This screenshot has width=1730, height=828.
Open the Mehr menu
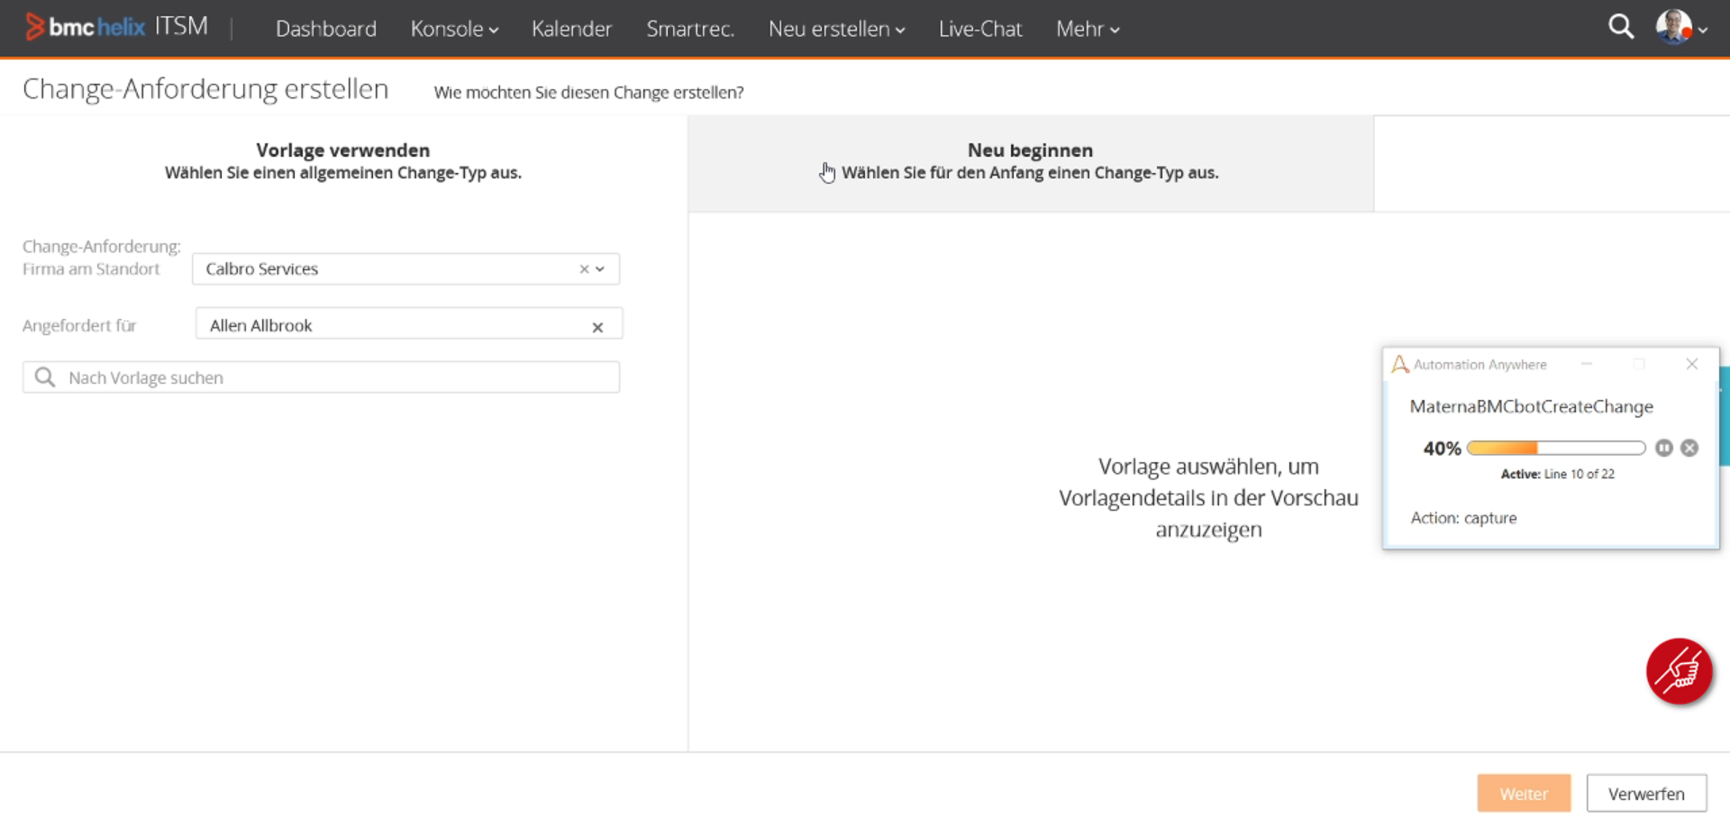click(x=1087, y=29)
